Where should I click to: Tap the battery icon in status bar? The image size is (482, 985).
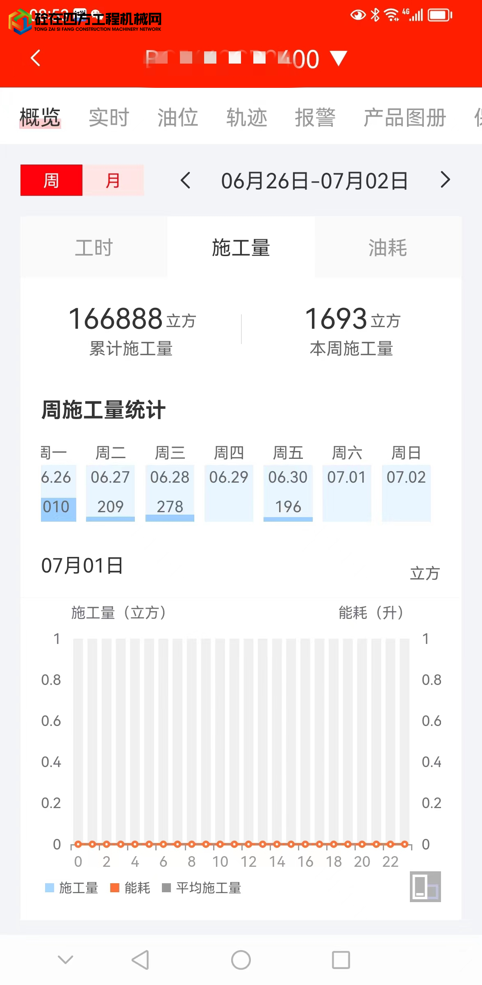[x=440, y=16]
